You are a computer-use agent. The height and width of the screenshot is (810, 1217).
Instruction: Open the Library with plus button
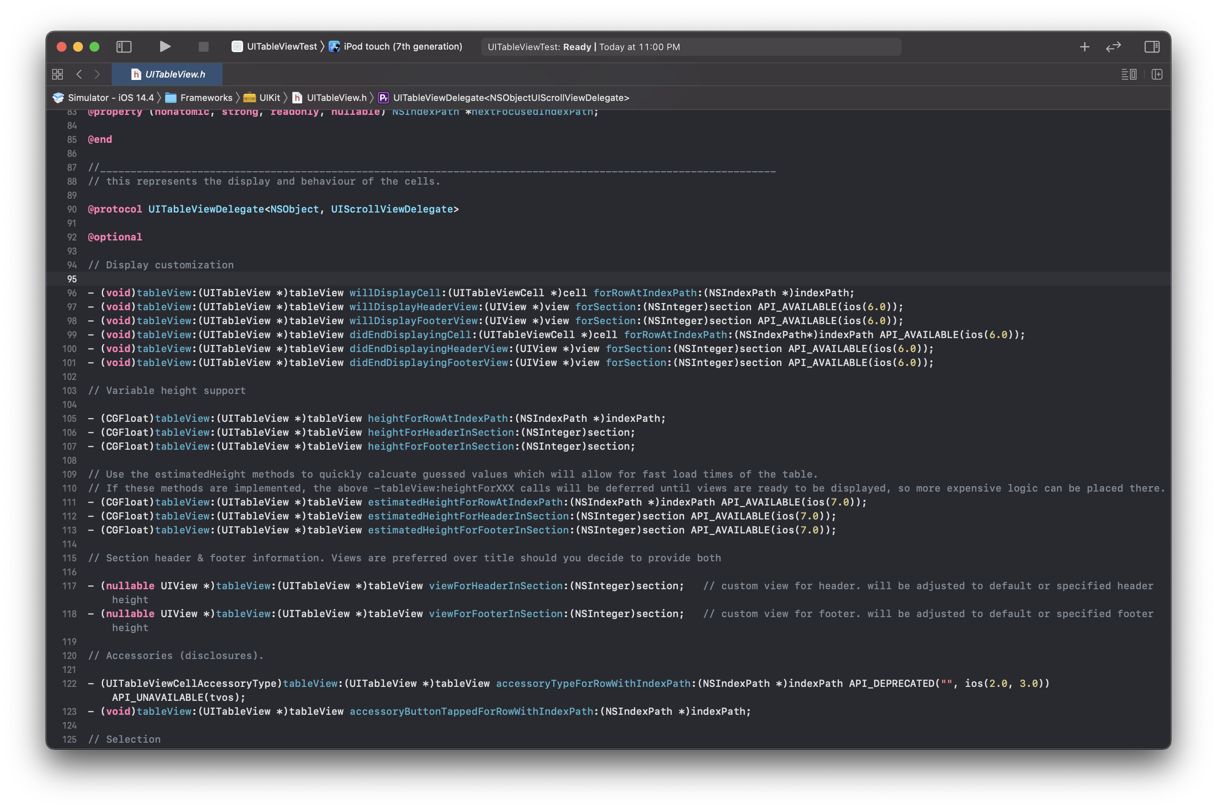pyautogui.click(x=1084, y=46)
